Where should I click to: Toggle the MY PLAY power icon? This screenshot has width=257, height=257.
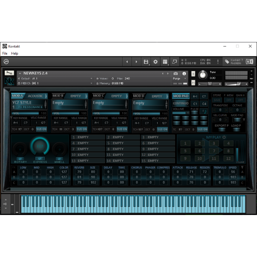tap(224, 137)
